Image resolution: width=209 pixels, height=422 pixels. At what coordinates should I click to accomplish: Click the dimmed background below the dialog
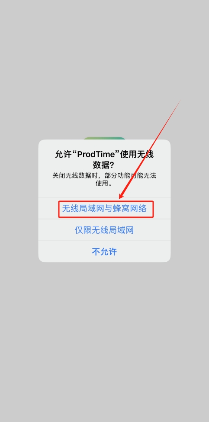[104, 342]
